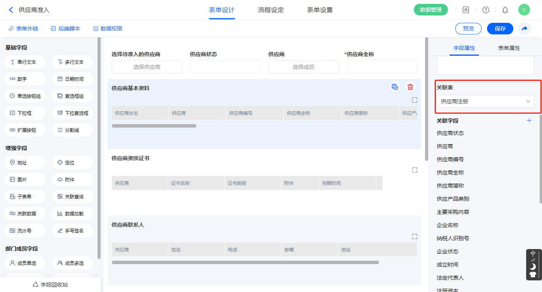Open the notification bell
The image size is (542, 292).
point(505,10)
